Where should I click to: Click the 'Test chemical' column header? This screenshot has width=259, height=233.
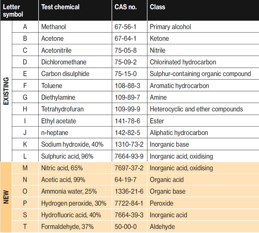[60, 7]
